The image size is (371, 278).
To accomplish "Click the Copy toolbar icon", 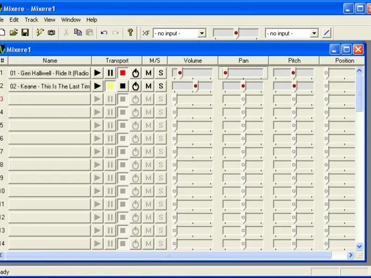I will click(78, 32).
